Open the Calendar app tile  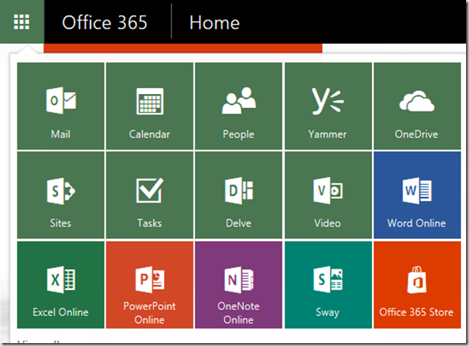pyautogui.click(x=149, y=106)
